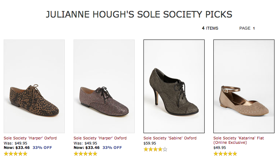
Task: Click the Harper Oxford title under glitter shoe
Action: coord(100,138)
